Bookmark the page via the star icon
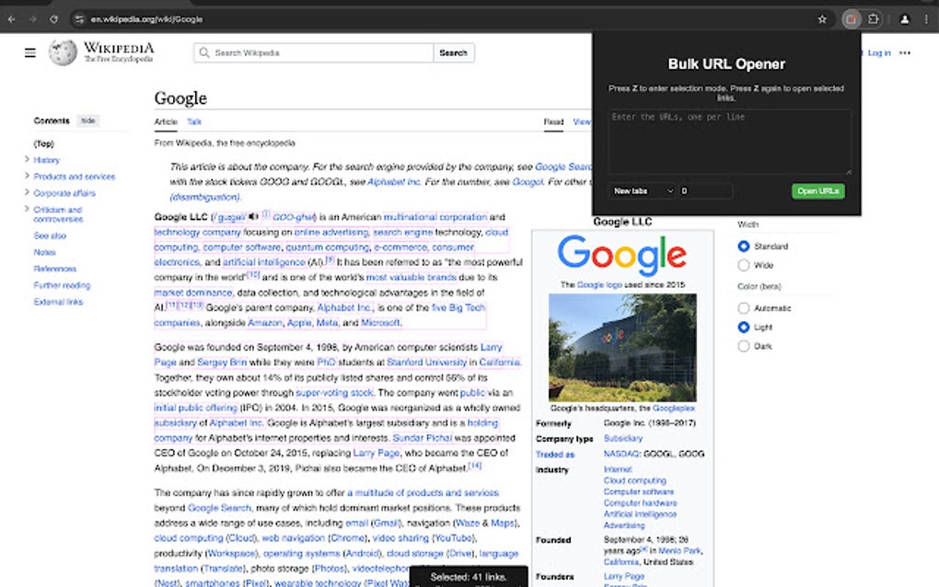The image size is (939, 587). pos(821,18)
